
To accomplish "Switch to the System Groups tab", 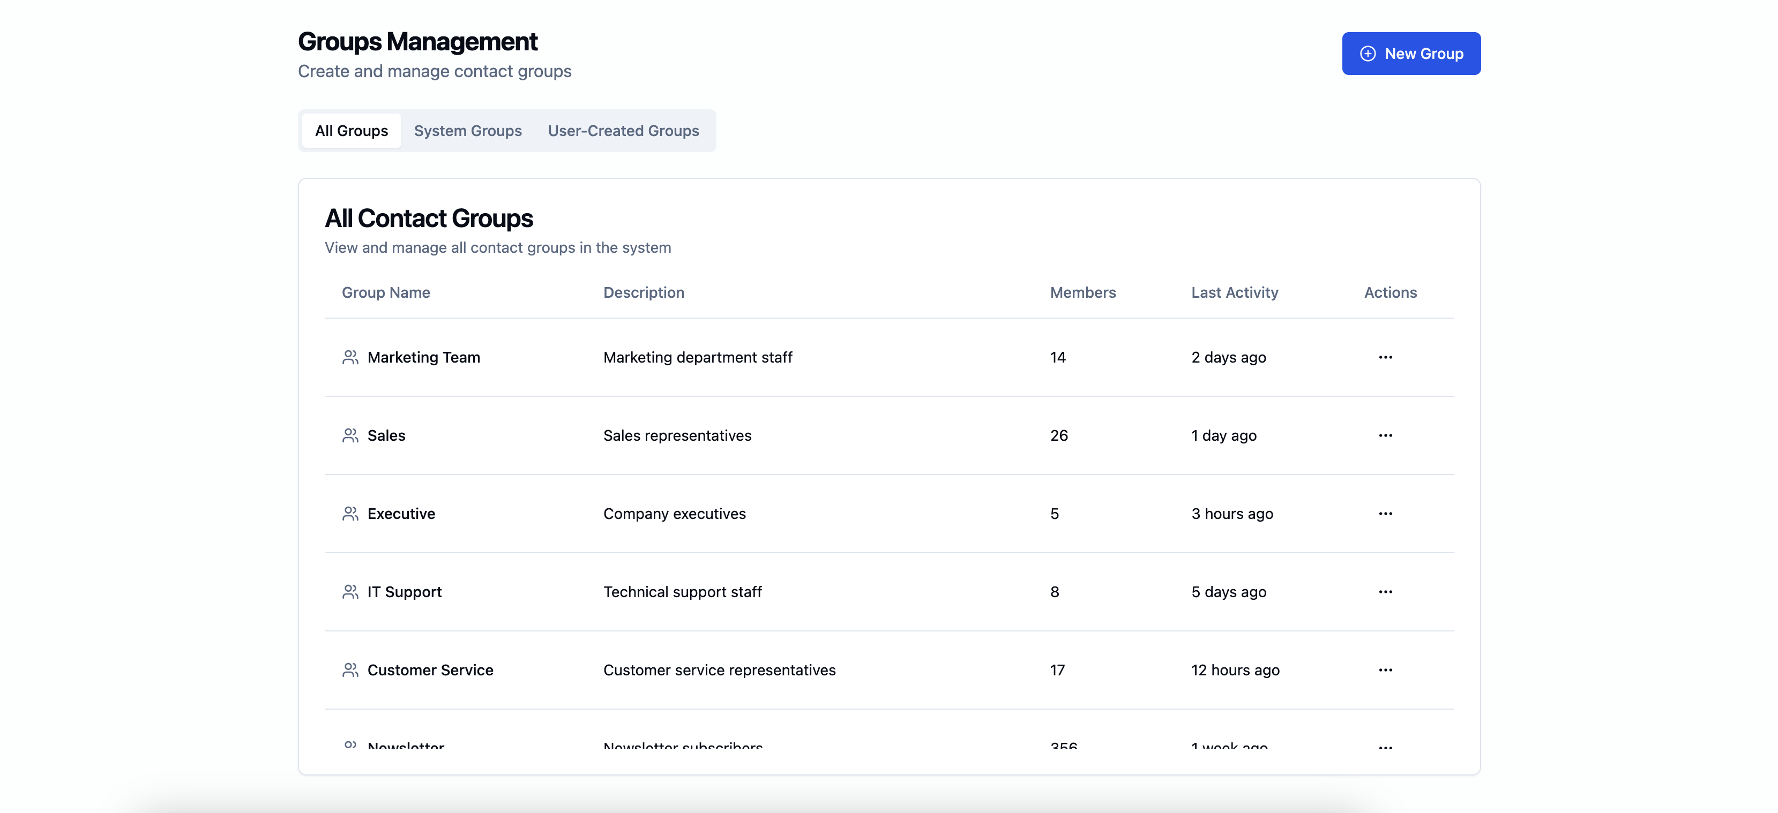I will [467, 131].
